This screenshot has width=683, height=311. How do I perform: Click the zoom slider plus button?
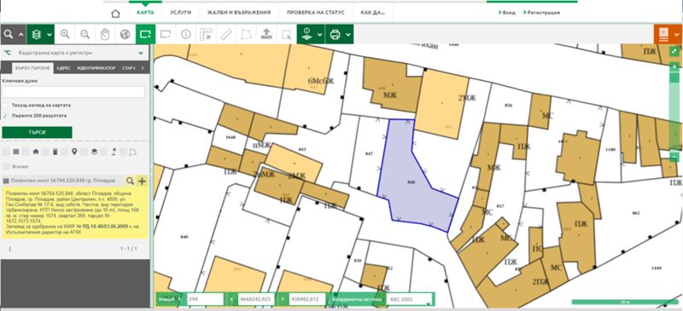click(674, 66)
